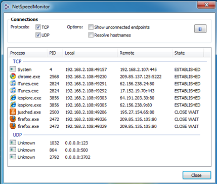Click Internet Explorer icon in port 49303 row
Viewport: 217px width, 184px height.
(13, 98)
